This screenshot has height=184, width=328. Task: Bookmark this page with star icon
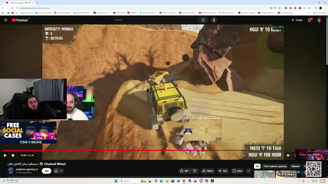click(x=280, y=8)
